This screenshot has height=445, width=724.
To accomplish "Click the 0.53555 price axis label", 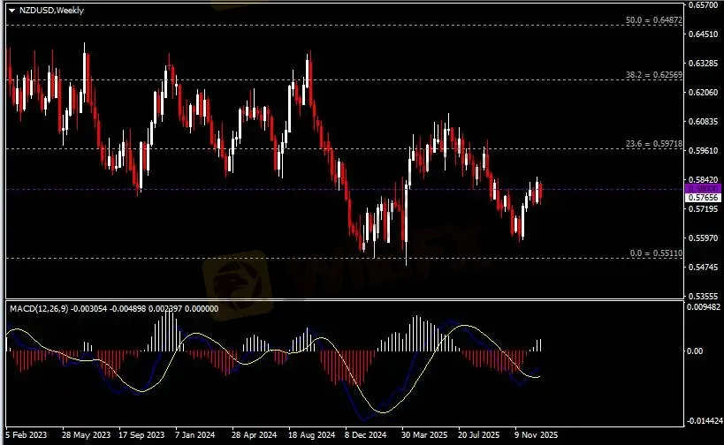I will pyautogui.click(x=704, y=296).
